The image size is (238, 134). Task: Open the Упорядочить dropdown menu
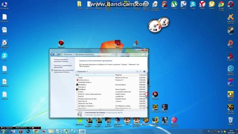coord(82,71)
